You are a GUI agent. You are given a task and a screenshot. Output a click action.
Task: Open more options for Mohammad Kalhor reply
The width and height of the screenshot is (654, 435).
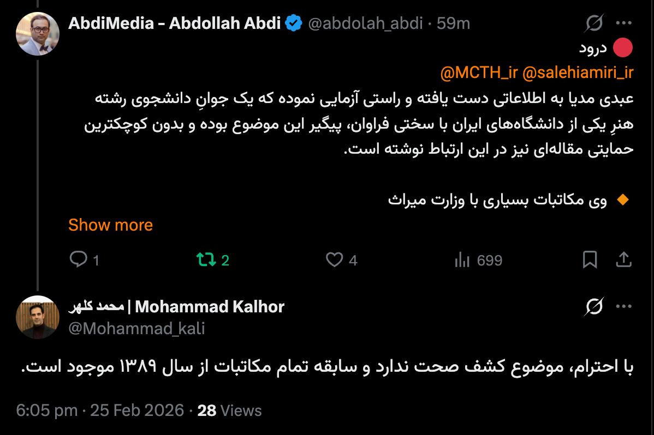[x=623, y=307]
